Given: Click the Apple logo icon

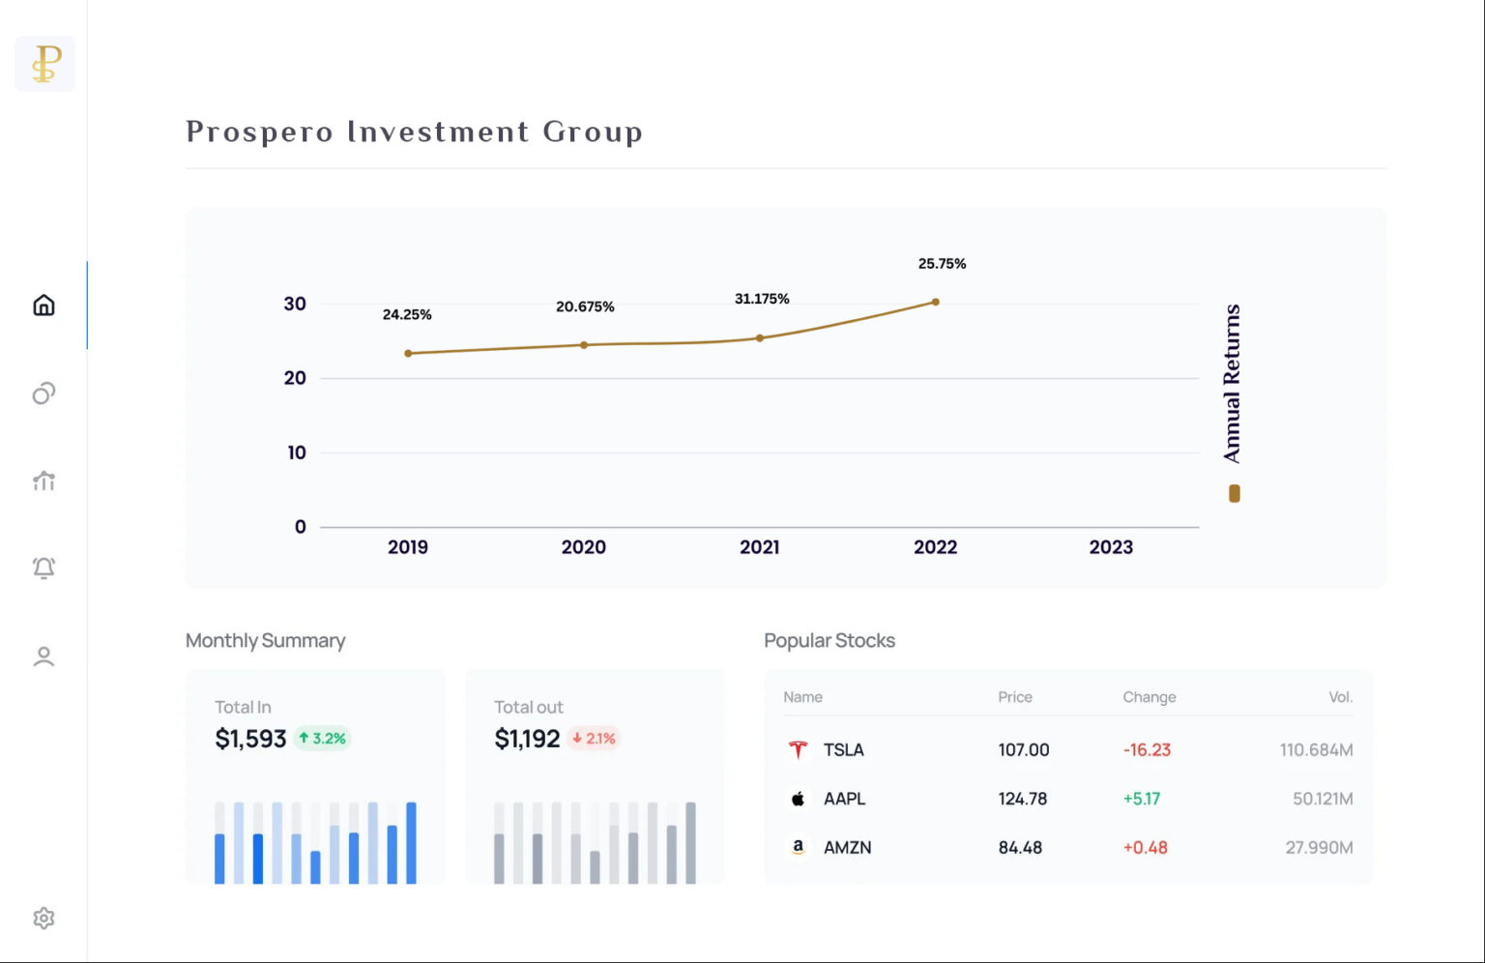Looking at the screenshot, I should (x=798, y=799).
